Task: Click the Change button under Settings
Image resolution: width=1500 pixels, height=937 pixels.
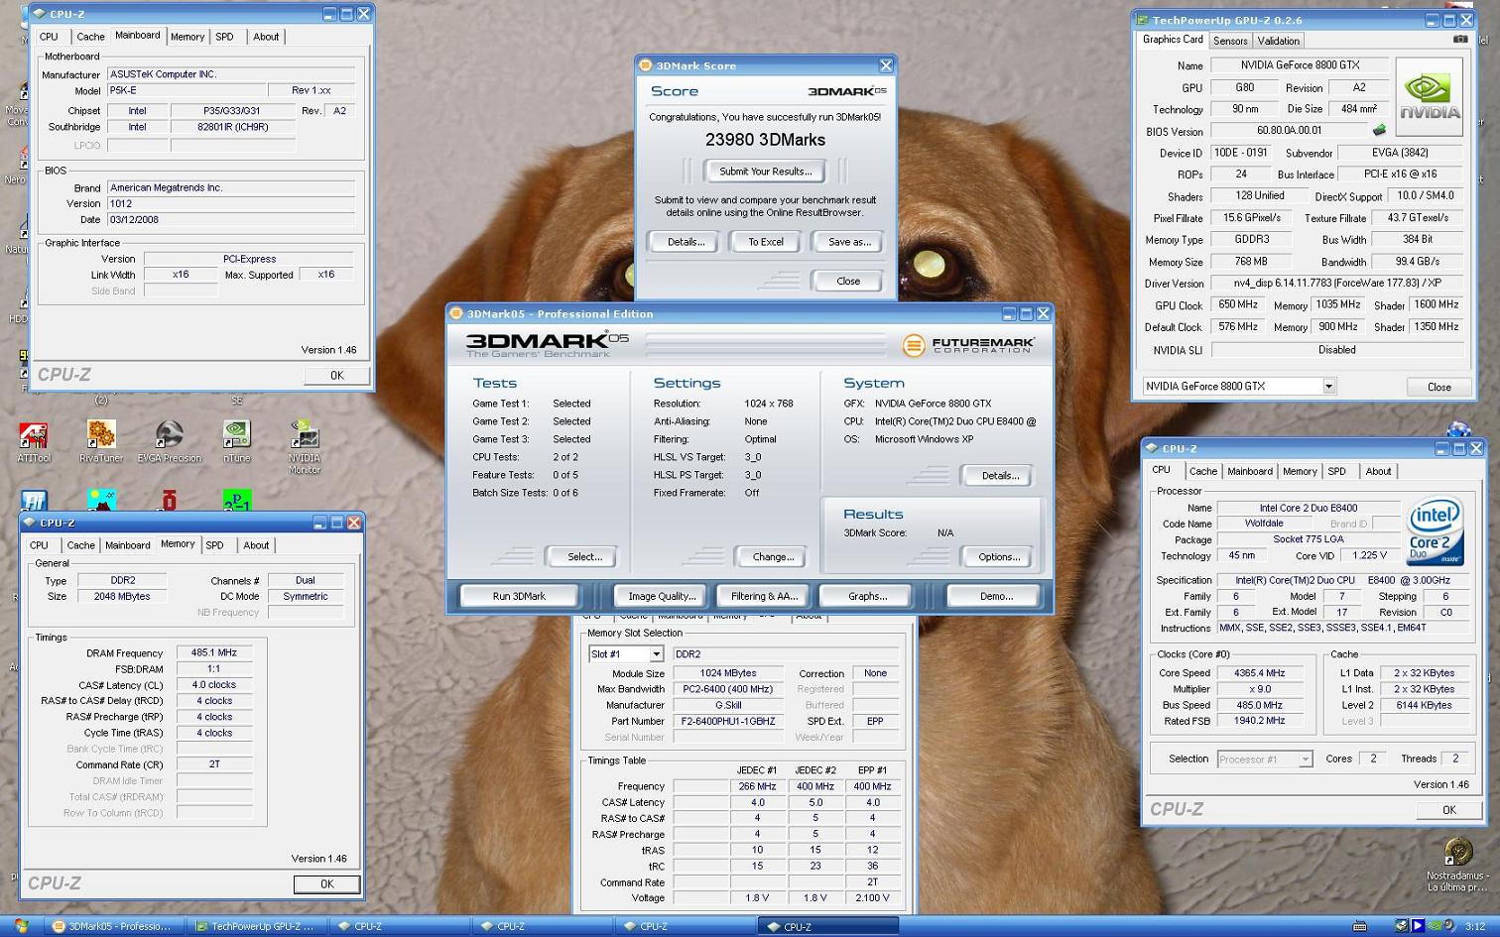Action: [773, 556]
